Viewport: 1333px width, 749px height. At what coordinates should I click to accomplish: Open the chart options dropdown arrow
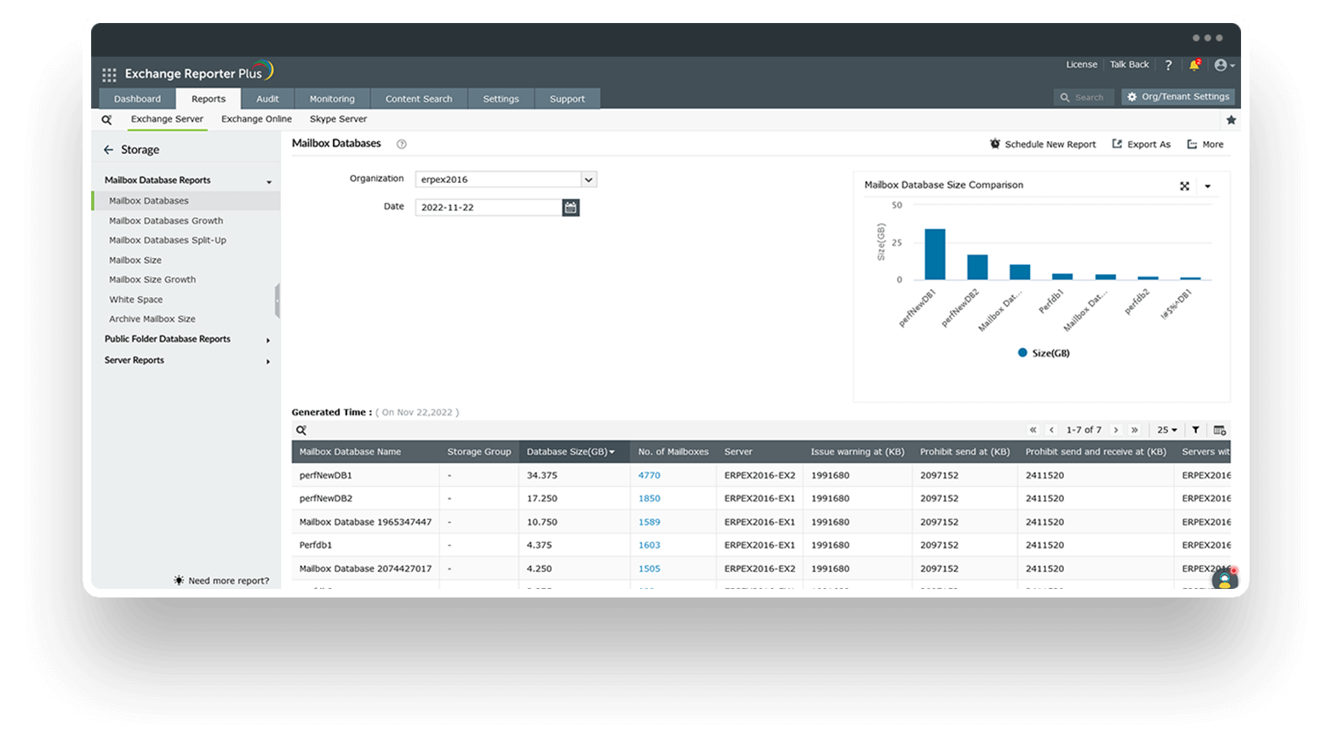click(x=1208, y=186)
